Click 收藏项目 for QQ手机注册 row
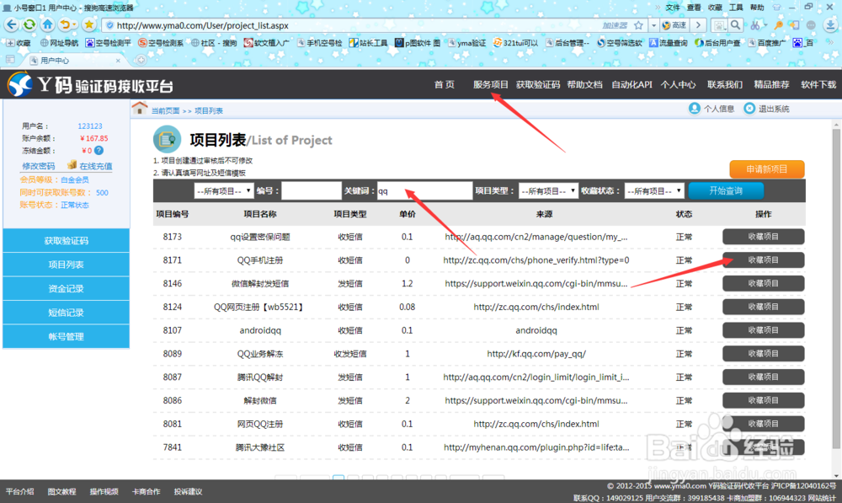This screenshot has width=842, height=503. [763, 260]
